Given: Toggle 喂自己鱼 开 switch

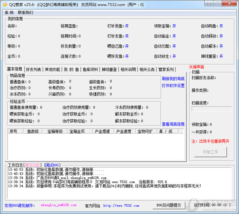Looking at the screenshot, I should 127,46.
